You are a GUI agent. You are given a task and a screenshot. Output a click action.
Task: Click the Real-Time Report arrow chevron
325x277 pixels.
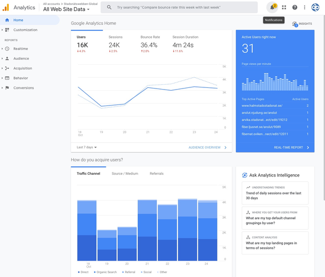click(308, 147)
